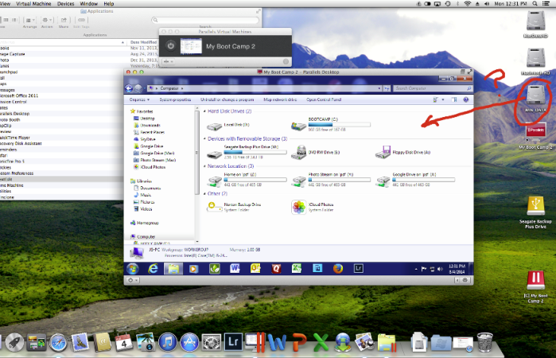Expand the Organize dropdown in Explorer

(139, 99)
